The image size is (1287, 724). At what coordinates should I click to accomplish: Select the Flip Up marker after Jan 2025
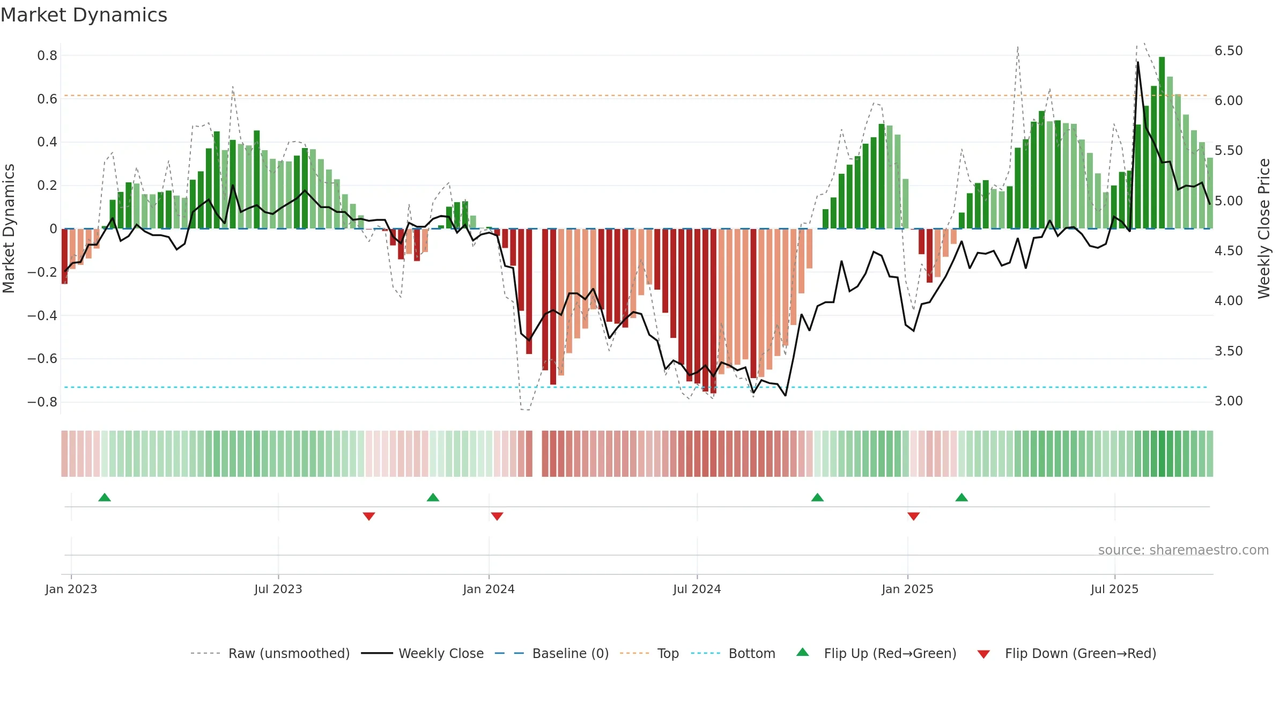coord(961,497)
